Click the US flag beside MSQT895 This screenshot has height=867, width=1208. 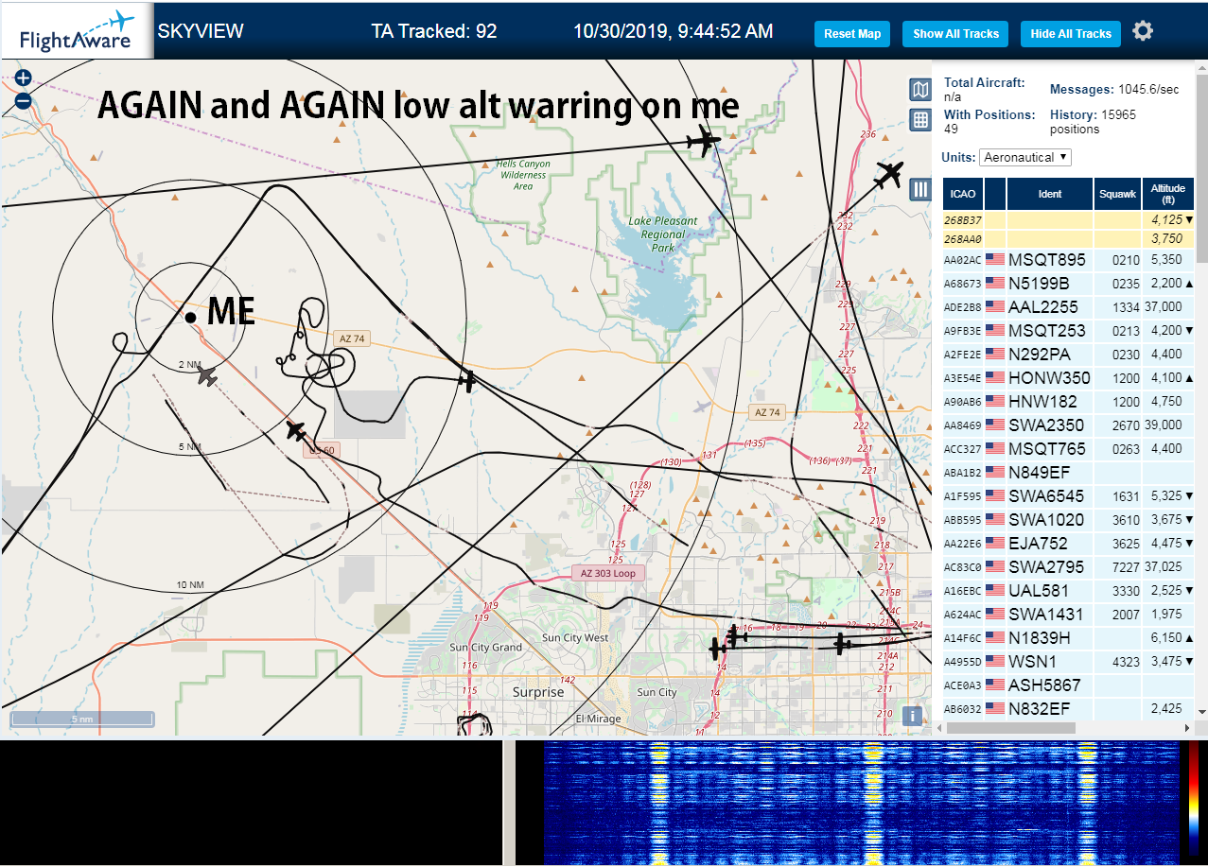tap(995, 259)
